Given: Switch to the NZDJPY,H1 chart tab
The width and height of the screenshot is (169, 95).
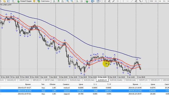Looking at the screenshot, I should [x=143, y=80].
